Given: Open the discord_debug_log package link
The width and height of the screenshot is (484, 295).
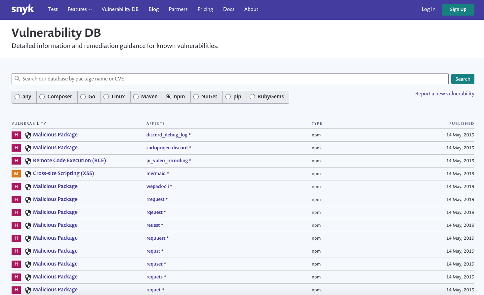Looking at the screenshot, I should [167, 135].
